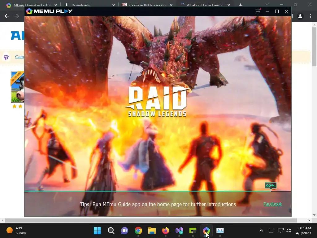The image size is (317, 238).
Task: Click the Games breadcrumb link in webpage
Action: click(20, 57)
